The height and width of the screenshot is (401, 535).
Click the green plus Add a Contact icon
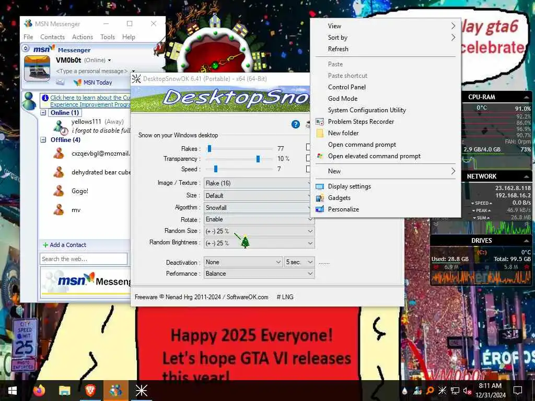(x=45, y=245)
